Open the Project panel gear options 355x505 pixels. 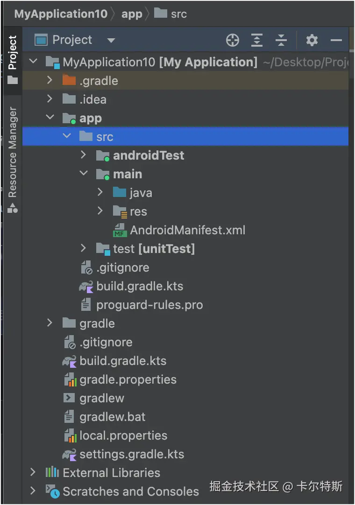point(312,41)
